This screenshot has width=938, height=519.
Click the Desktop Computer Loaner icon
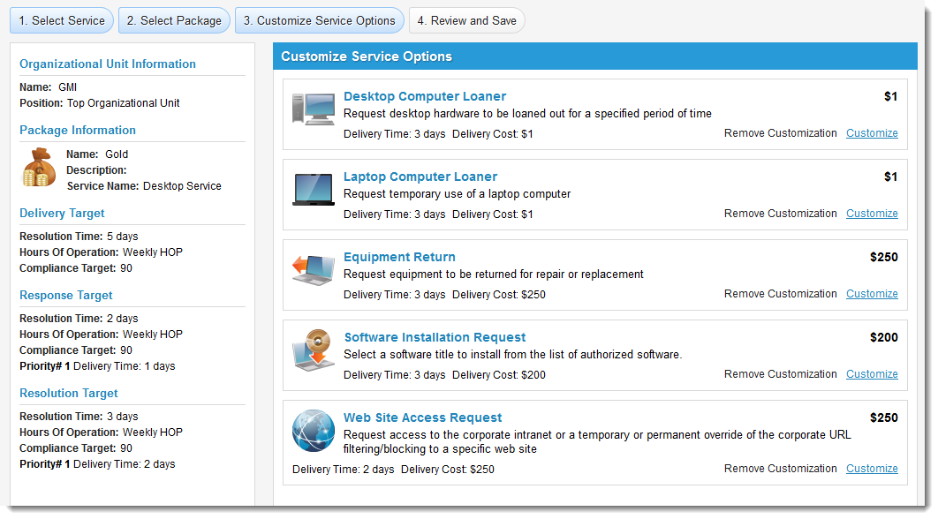pos(314,109)
